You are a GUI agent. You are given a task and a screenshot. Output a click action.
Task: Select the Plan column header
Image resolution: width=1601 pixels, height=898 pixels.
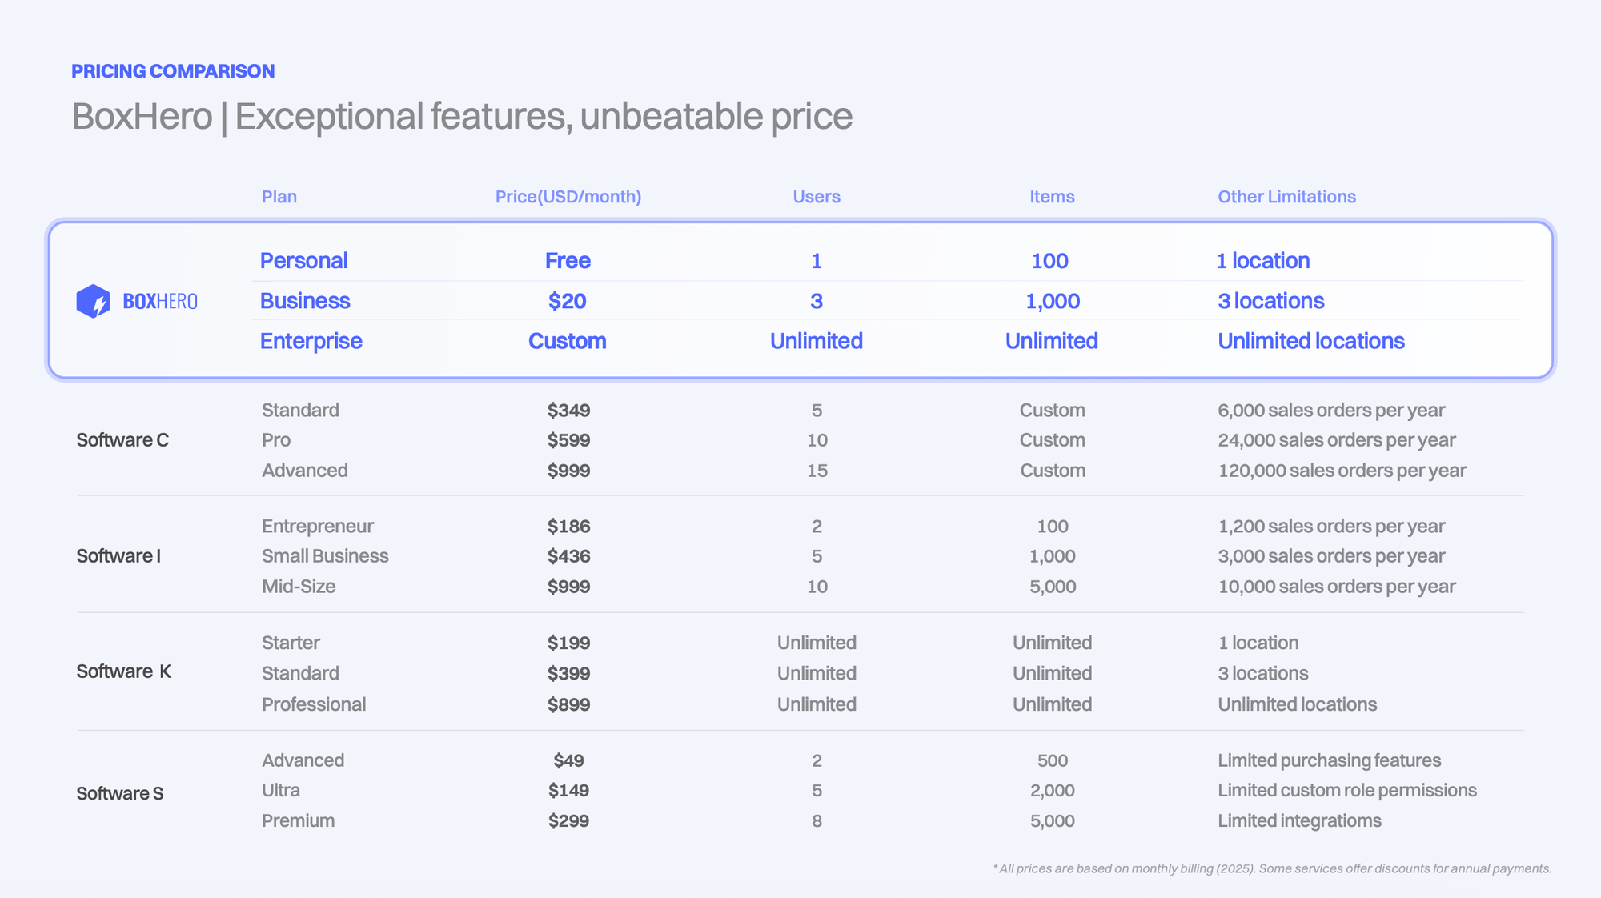279,197
